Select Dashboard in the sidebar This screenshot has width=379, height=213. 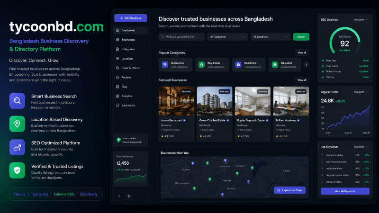click(131, 30)
